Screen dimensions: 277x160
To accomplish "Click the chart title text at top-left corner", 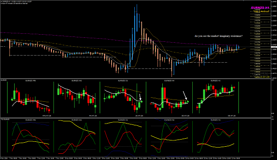I will (x=16, y=1).
